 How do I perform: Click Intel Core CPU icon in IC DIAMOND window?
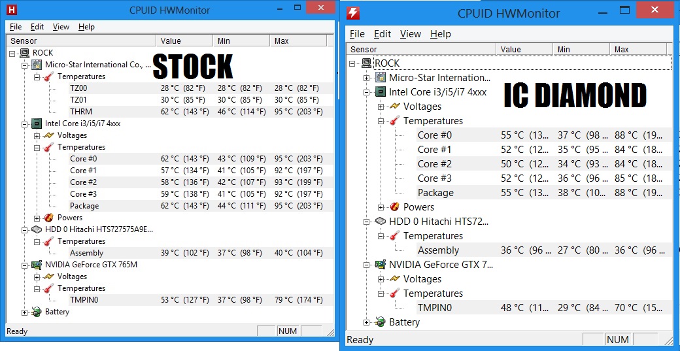[381, 92]
